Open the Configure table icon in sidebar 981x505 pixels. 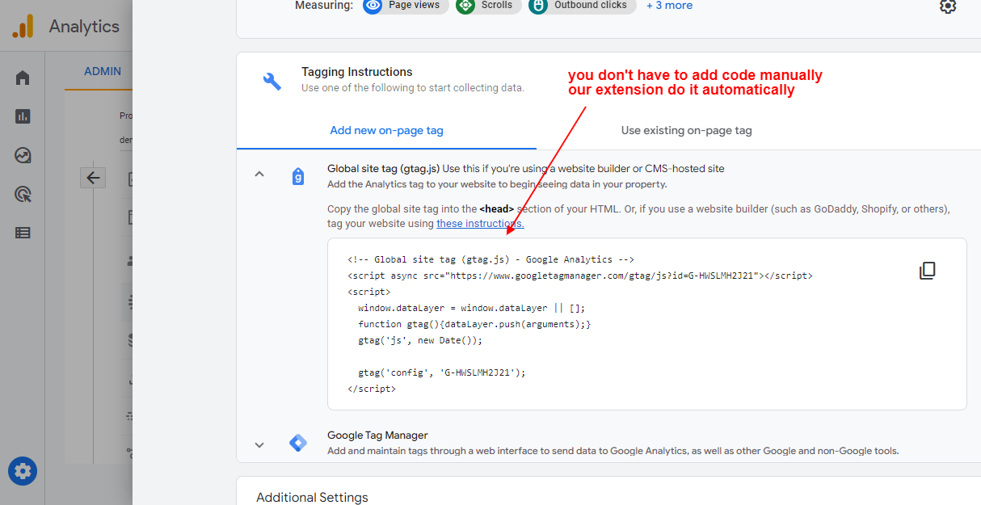pos(23,233)
